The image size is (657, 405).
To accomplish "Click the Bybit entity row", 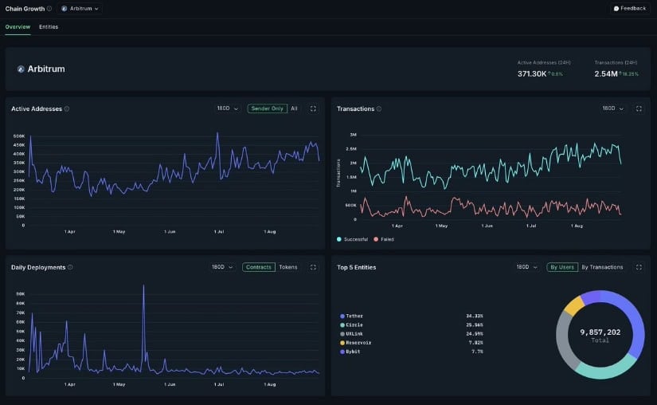I will (x=412, y=352).
